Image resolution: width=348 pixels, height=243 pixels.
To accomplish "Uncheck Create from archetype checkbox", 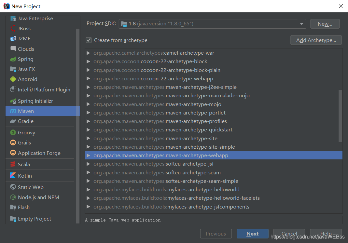I will 89,40.
